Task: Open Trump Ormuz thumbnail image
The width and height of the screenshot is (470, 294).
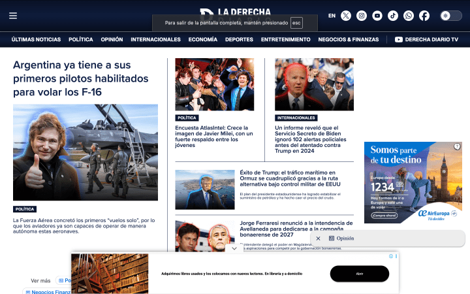Action: (205, 189)
